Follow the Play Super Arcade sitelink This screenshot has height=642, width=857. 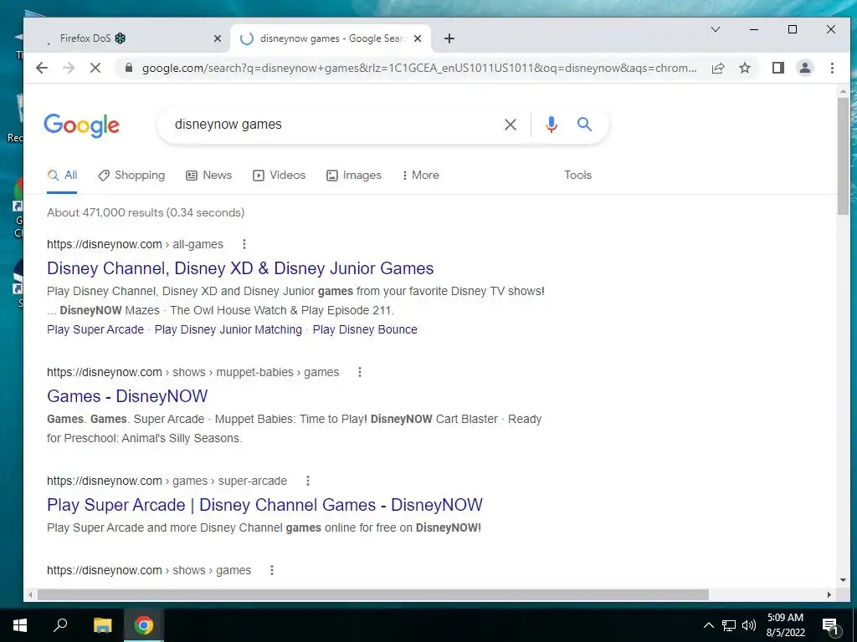click(x=95, y=329)
